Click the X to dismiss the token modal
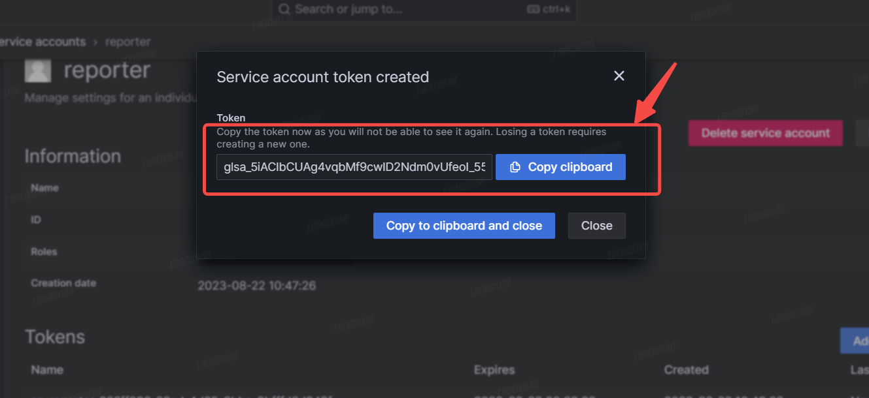The width and height of the screenshot is (869, 398). [619, 75]
